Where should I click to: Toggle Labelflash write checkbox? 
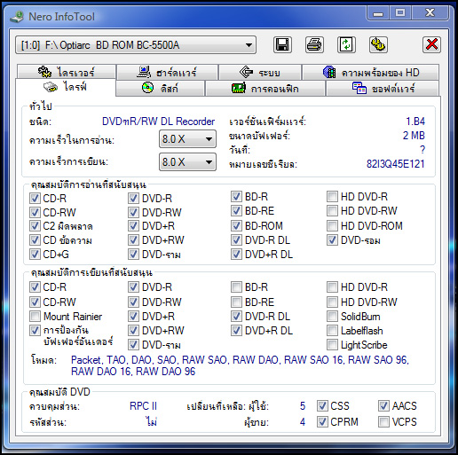[332, 330]
